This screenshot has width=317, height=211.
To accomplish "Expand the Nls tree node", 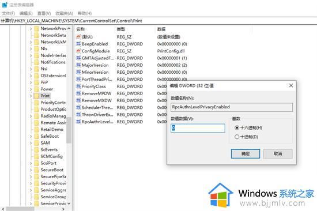I will point(31,49).
